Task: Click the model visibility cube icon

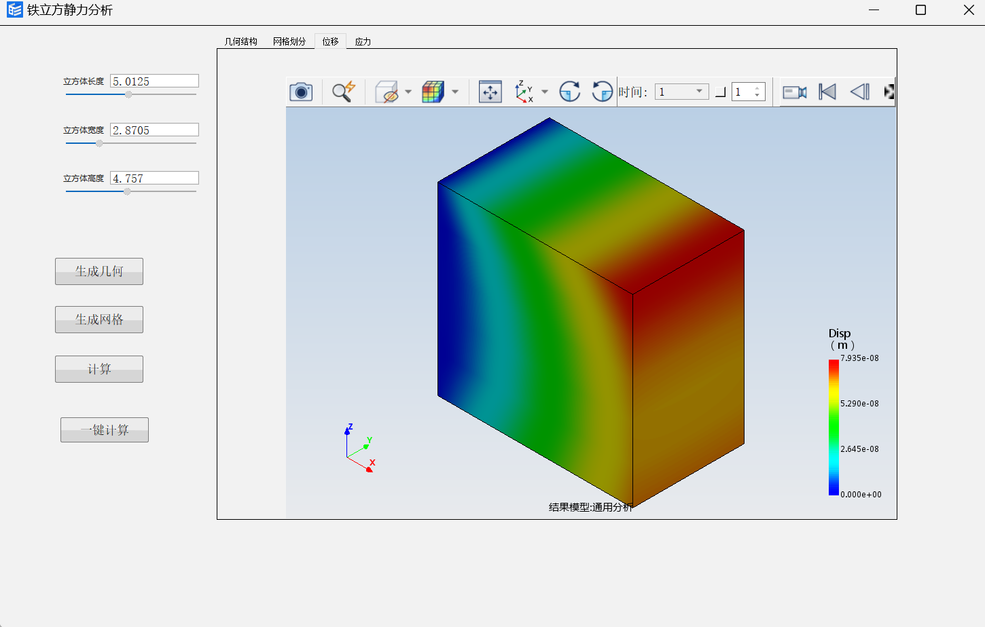Action: pyautogui.click(x=387, y=92)
